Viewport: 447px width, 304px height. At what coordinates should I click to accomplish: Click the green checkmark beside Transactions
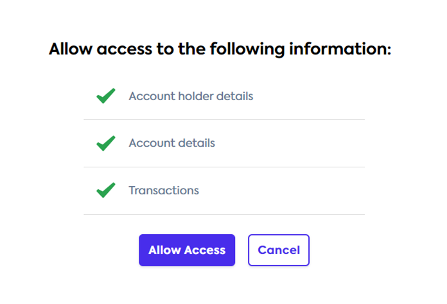coord(105,190)
